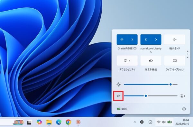This screenshot has height=127, width=193.
Task: Enable airplane mode (機内モード) tile
Action: pos(175,40)
